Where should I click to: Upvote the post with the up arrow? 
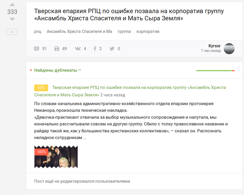[x=12, y=5]
